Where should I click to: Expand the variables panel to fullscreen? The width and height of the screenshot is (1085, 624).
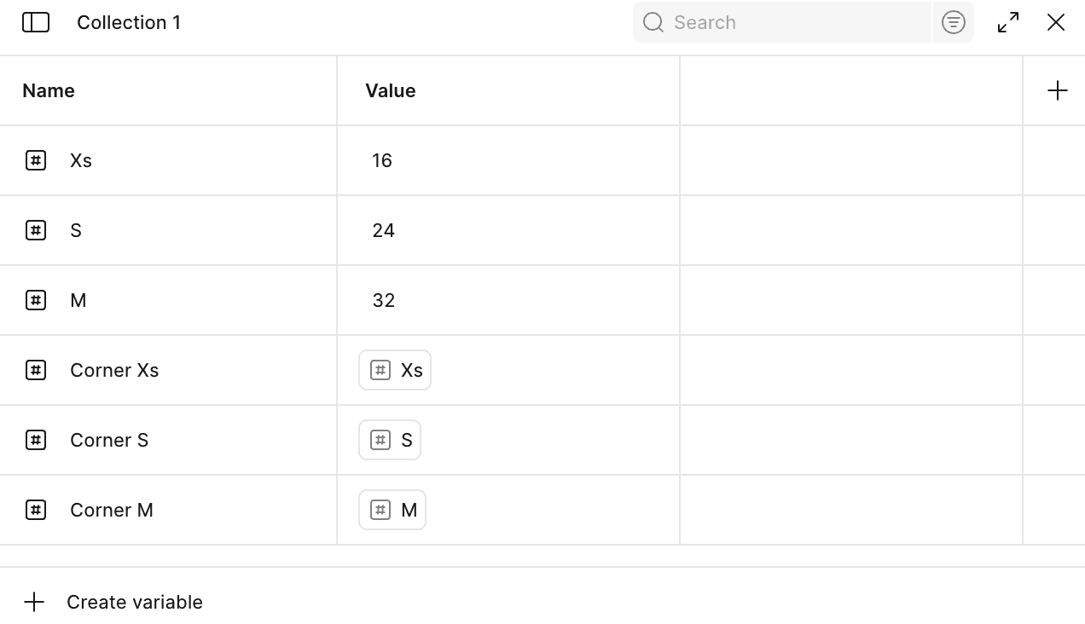coord(1008,22)
